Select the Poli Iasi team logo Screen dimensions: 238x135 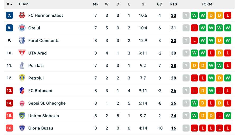pos(22,65)
